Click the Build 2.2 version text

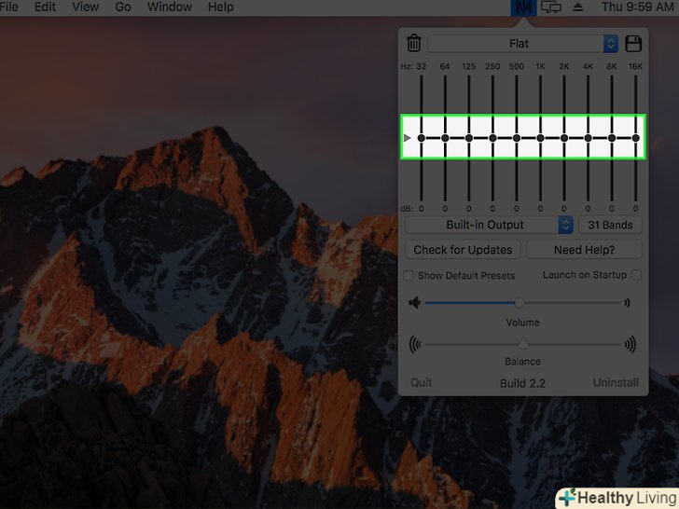[x=522, y=383]
